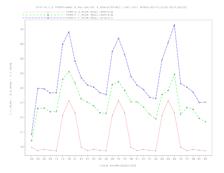Click blue GFS triangle point at hour 84
Image resolution: width=224 pixels, height=173 pixels.
click(x=205, y=102)
